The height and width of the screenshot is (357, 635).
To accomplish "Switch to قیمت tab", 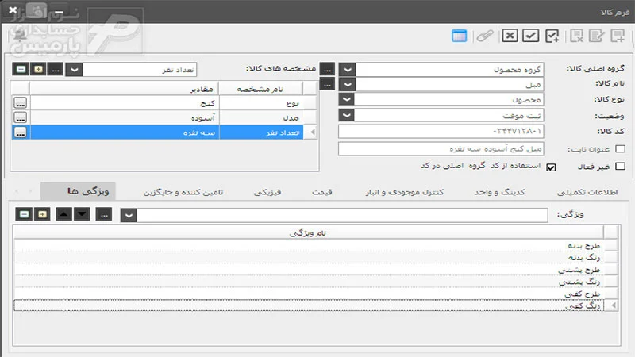I will pyautogui.click(x=322, y=192).
